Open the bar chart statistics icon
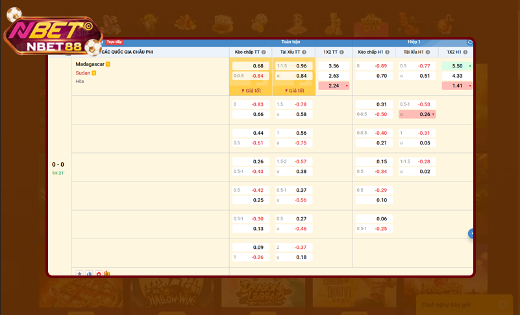520x315 pixels. pyautogui.click(x=89, y=274)
